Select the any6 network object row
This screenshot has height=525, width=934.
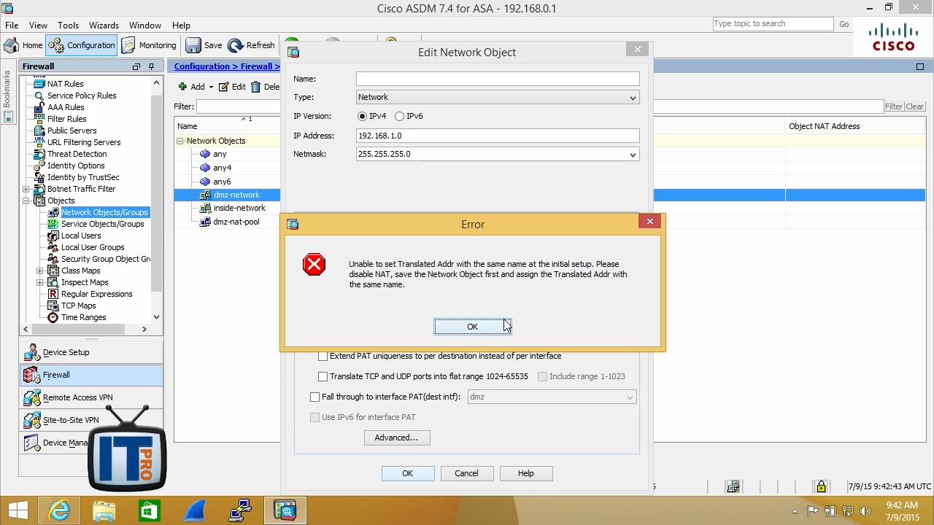coord(222,182)
